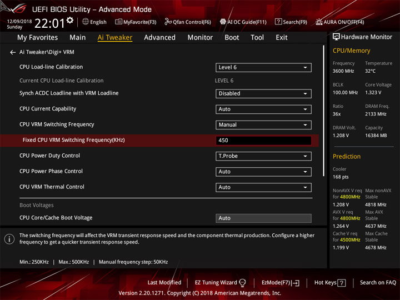400x300 pixels.
Task: Switch to the Monitor tab
Action: [200, 38]
